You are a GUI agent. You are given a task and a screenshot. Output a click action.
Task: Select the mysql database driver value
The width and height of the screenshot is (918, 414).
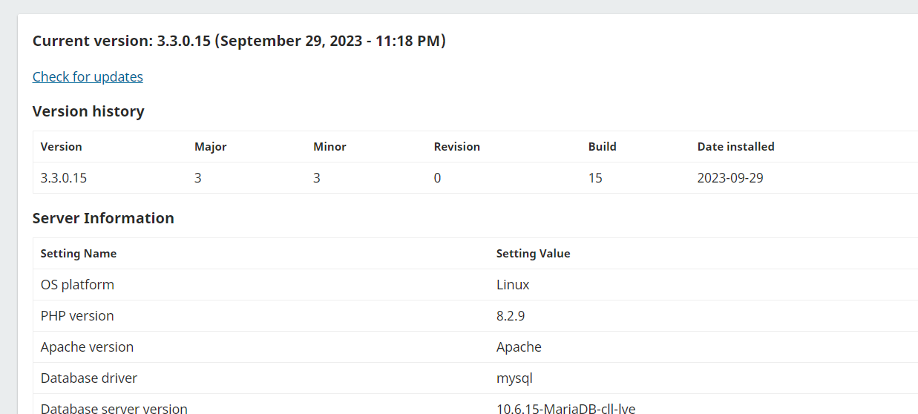(x=515, y=378)
